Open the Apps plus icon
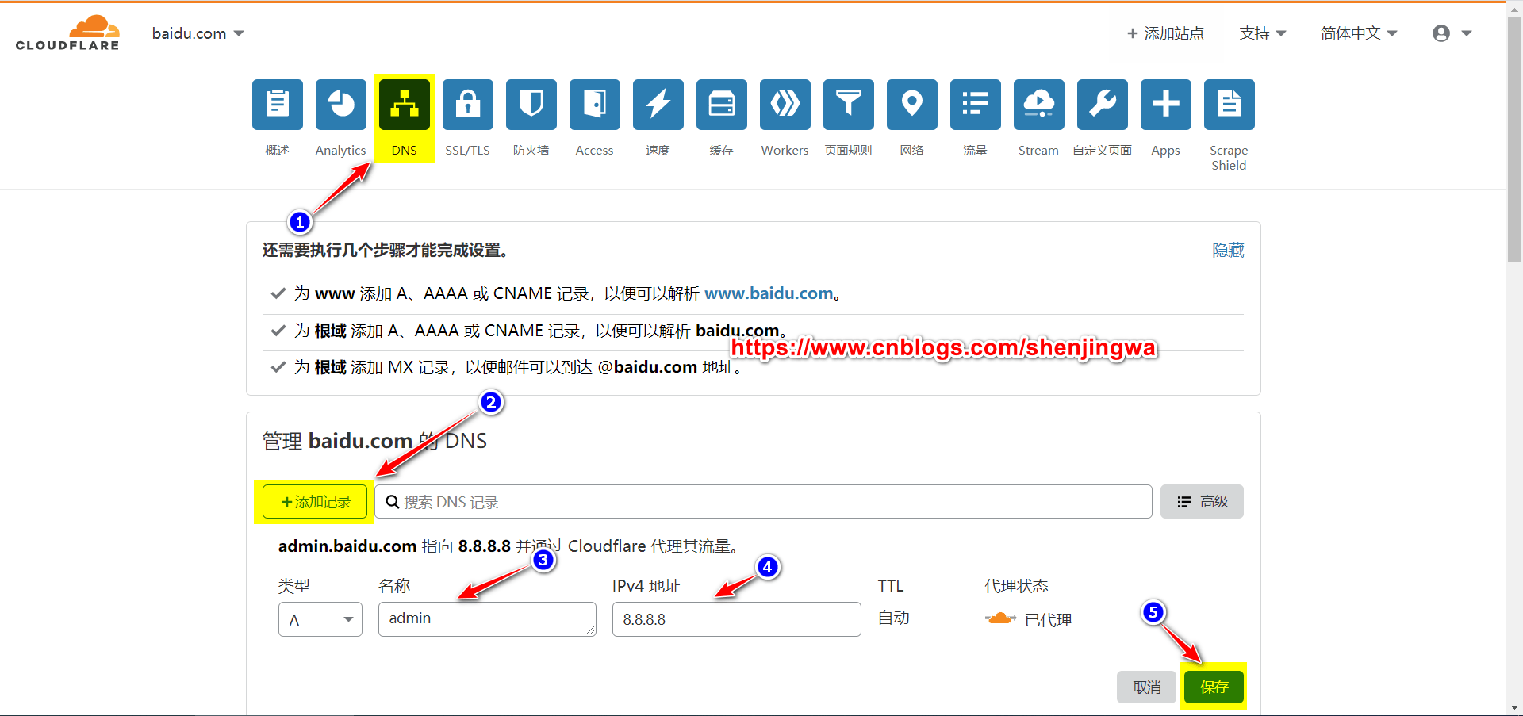The width and height of the screenshot is (1523, 716). point(1166,104)
